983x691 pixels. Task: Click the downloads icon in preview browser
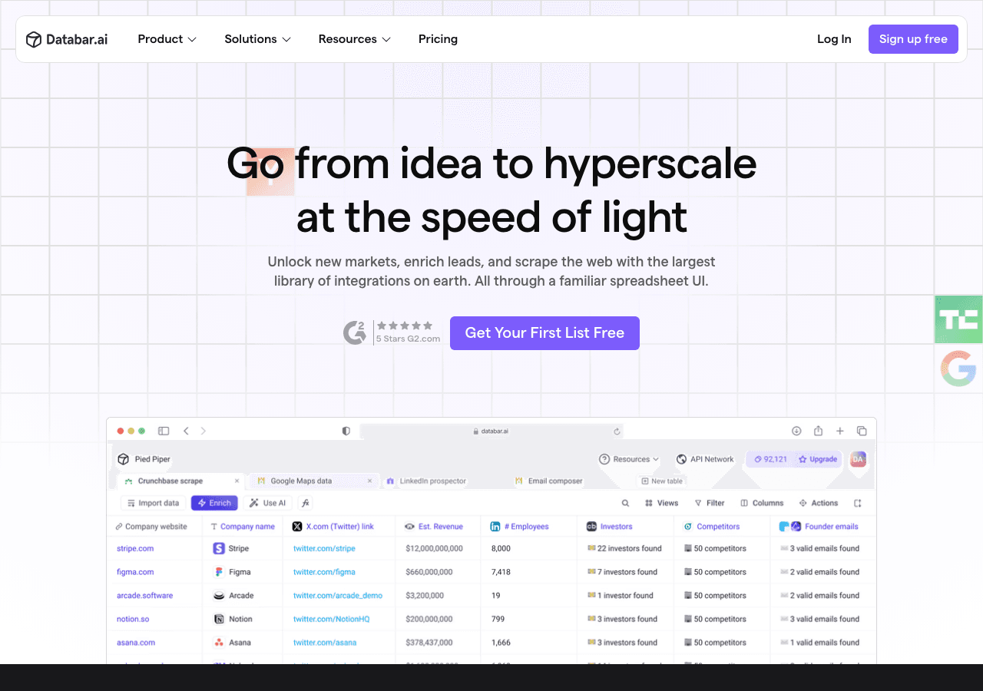click(x=796, y=431)
